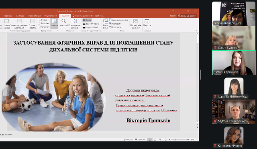Click the Спільний доступ (Share) button
Screen dimensions: 257x149
click(187, 16)
